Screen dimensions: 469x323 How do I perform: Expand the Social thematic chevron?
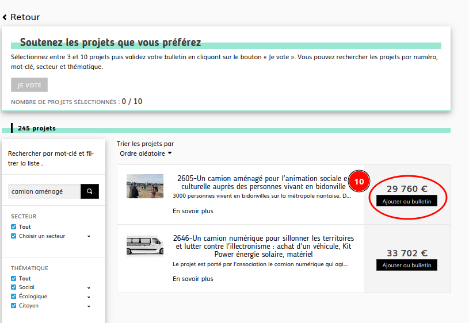pos(89,288)
